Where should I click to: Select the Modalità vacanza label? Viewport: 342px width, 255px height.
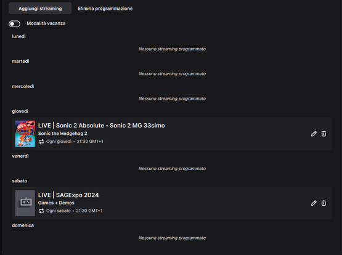click(x=46, y=23)
